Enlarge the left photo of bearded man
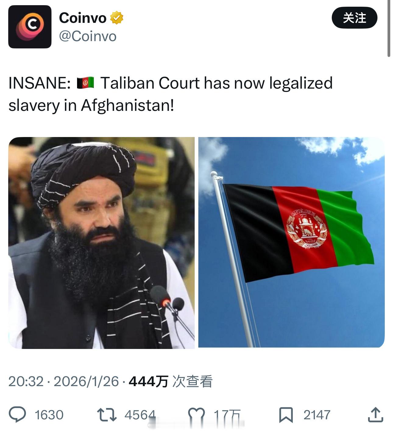The width and height of the screenshot is (393, 433). click(x=101, y=243)
